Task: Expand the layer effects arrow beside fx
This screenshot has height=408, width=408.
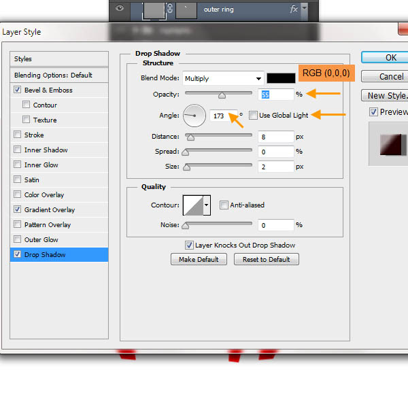Action: coord(304,10)
